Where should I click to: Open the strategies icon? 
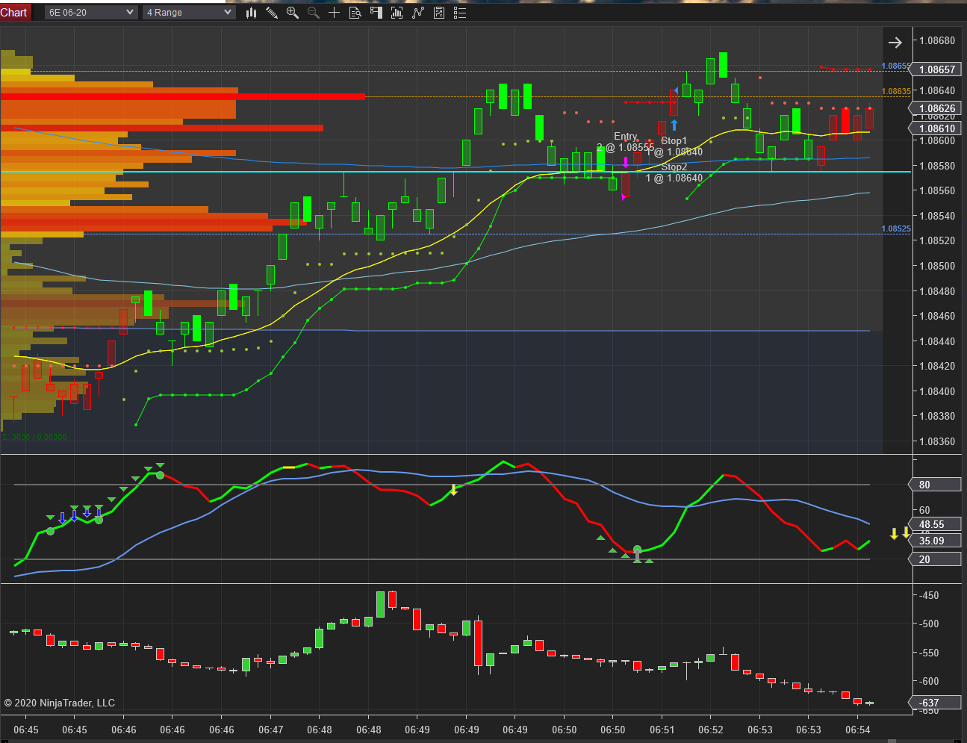439,13
